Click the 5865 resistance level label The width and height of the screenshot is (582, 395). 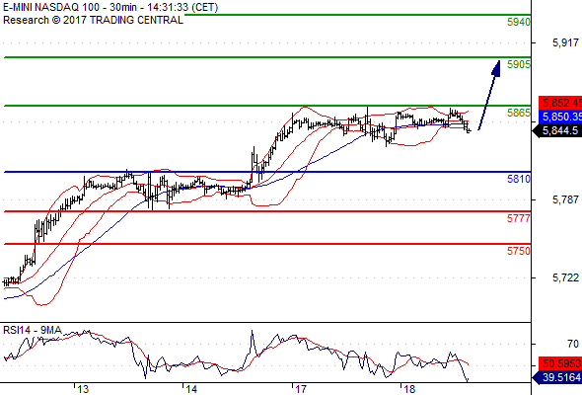click(519, 113)
